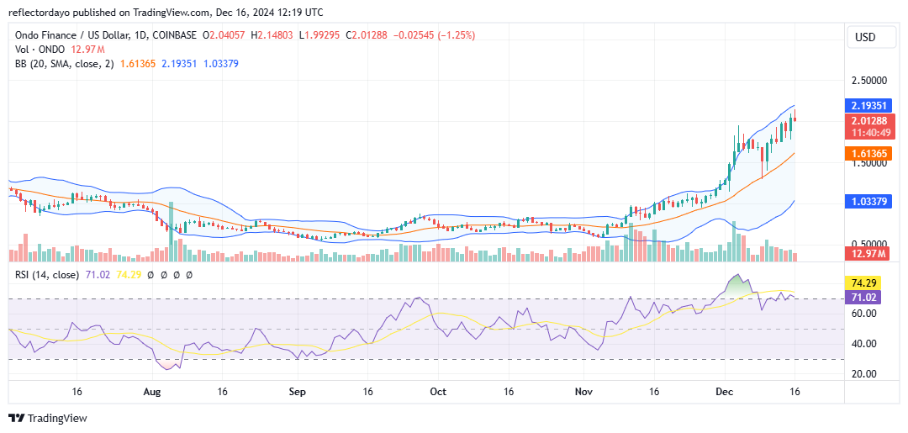Click the Oct label on time axis
The image size is (908, 433).
tap(439, 391)
